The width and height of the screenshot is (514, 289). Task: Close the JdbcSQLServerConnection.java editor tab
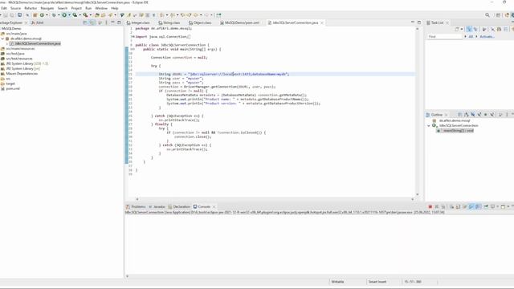[322, 22]
